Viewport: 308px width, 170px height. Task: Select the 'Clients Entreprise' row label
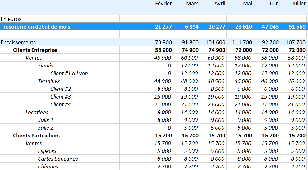(35, 50)
